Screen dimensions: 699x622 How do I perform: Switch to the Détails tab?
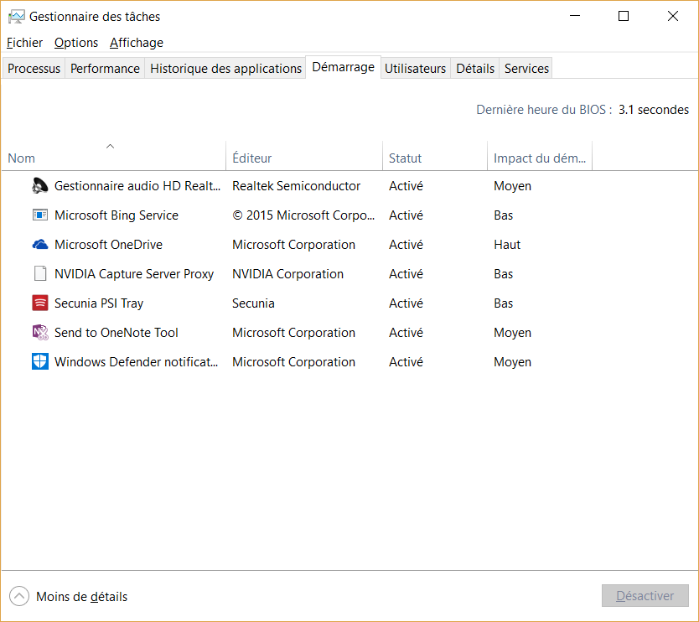pos(475,69)
